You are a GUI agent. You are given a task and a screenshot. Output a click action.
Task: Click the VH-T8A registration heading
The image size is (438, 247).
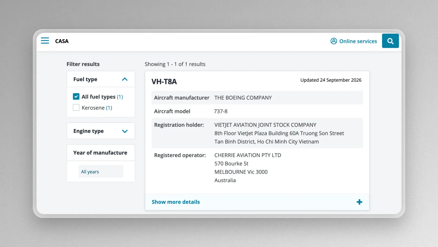[x=164, y=81]
